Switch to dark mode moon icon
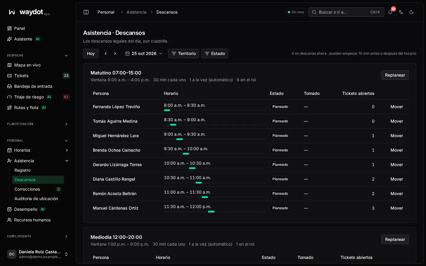426x266 pixels. click(x=412, y=12)
